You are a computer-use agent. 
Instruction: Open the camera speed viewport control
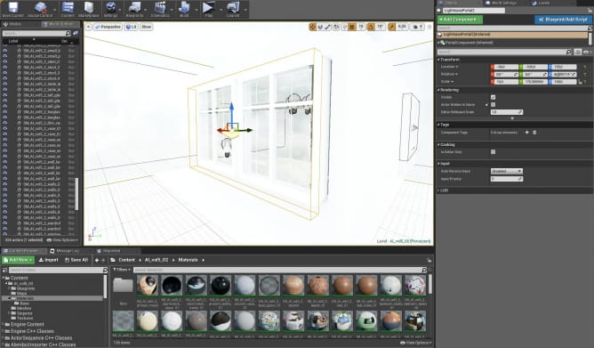coord(417,27)
